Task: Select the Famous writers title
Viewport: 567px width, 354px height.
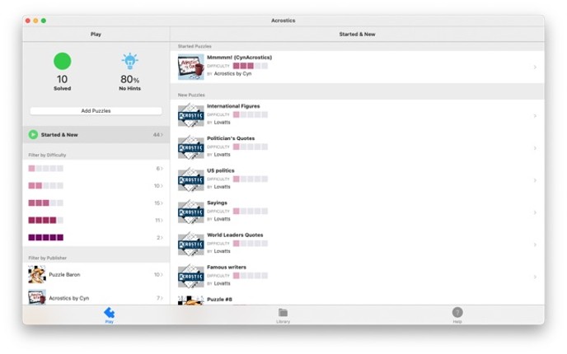Action: tap(227, 267)
